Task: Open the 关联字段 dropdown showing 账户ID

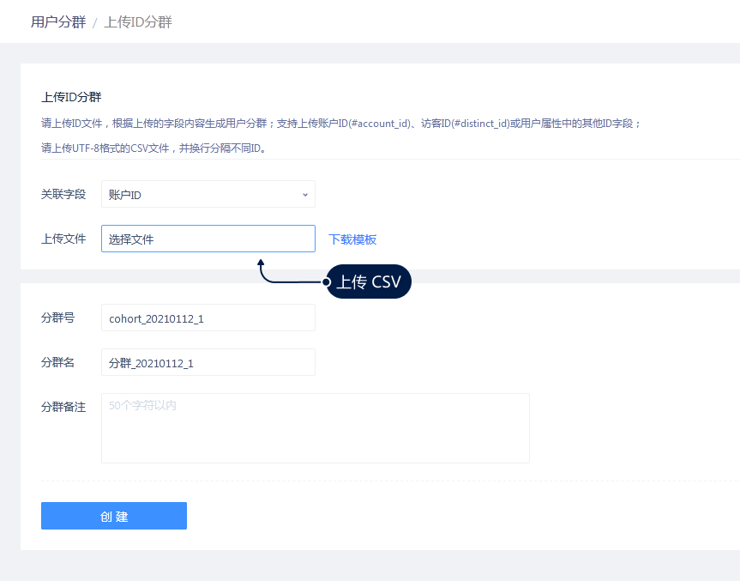Action: pyautogui.click(x=208, y=195)
